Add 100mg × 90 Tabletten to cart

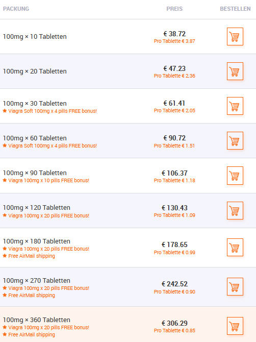click(x=235, y=176)
